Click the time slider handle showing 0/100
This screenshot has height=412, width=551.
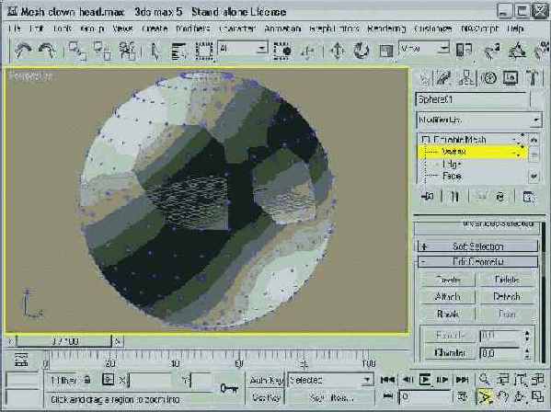tap(64, 341)
